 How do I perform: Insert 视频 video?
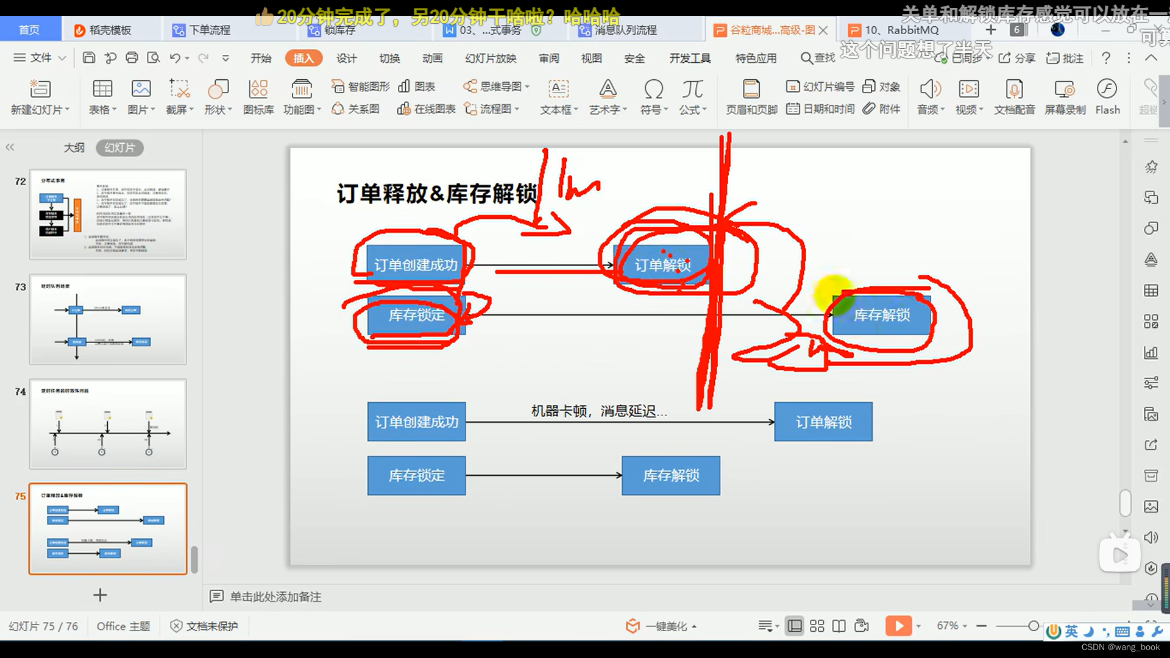point(969,97)
